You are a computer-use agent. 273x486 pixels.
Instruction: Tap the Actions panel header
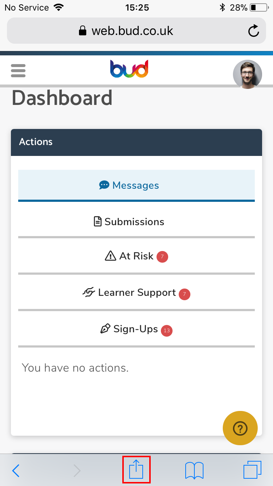point(136,142)
